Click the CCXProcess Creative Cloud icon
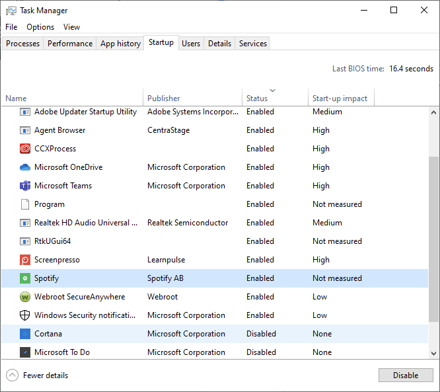The image size is (440, 392). 25,149
